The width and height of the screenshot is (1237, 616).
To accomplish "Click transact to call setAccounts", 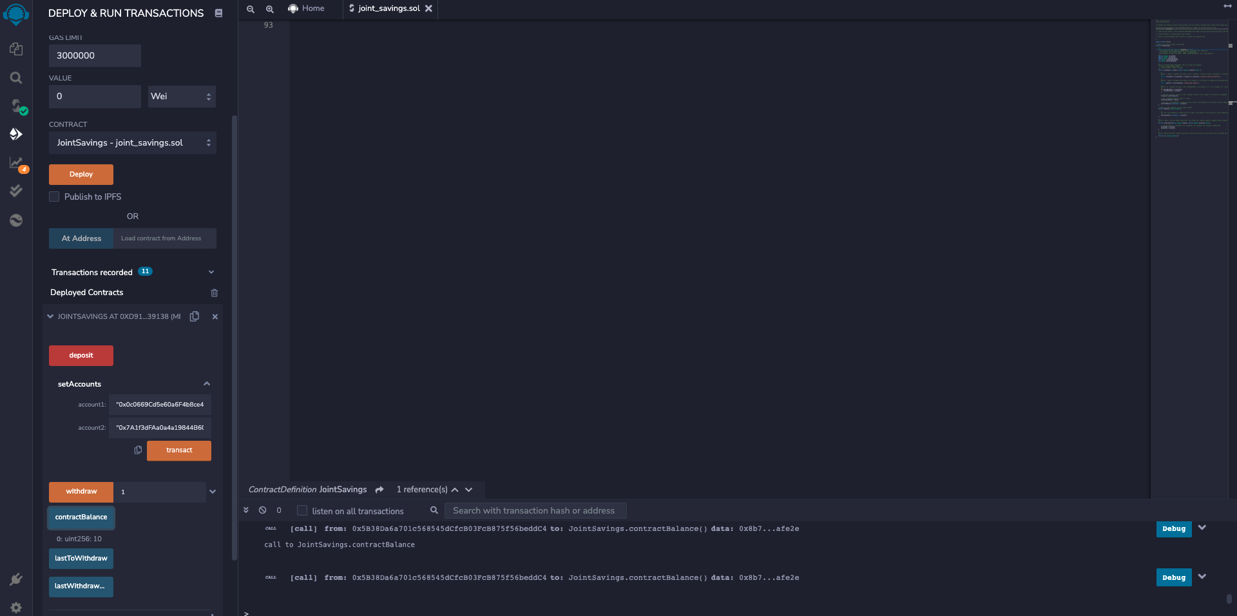I will pos(178,450).
